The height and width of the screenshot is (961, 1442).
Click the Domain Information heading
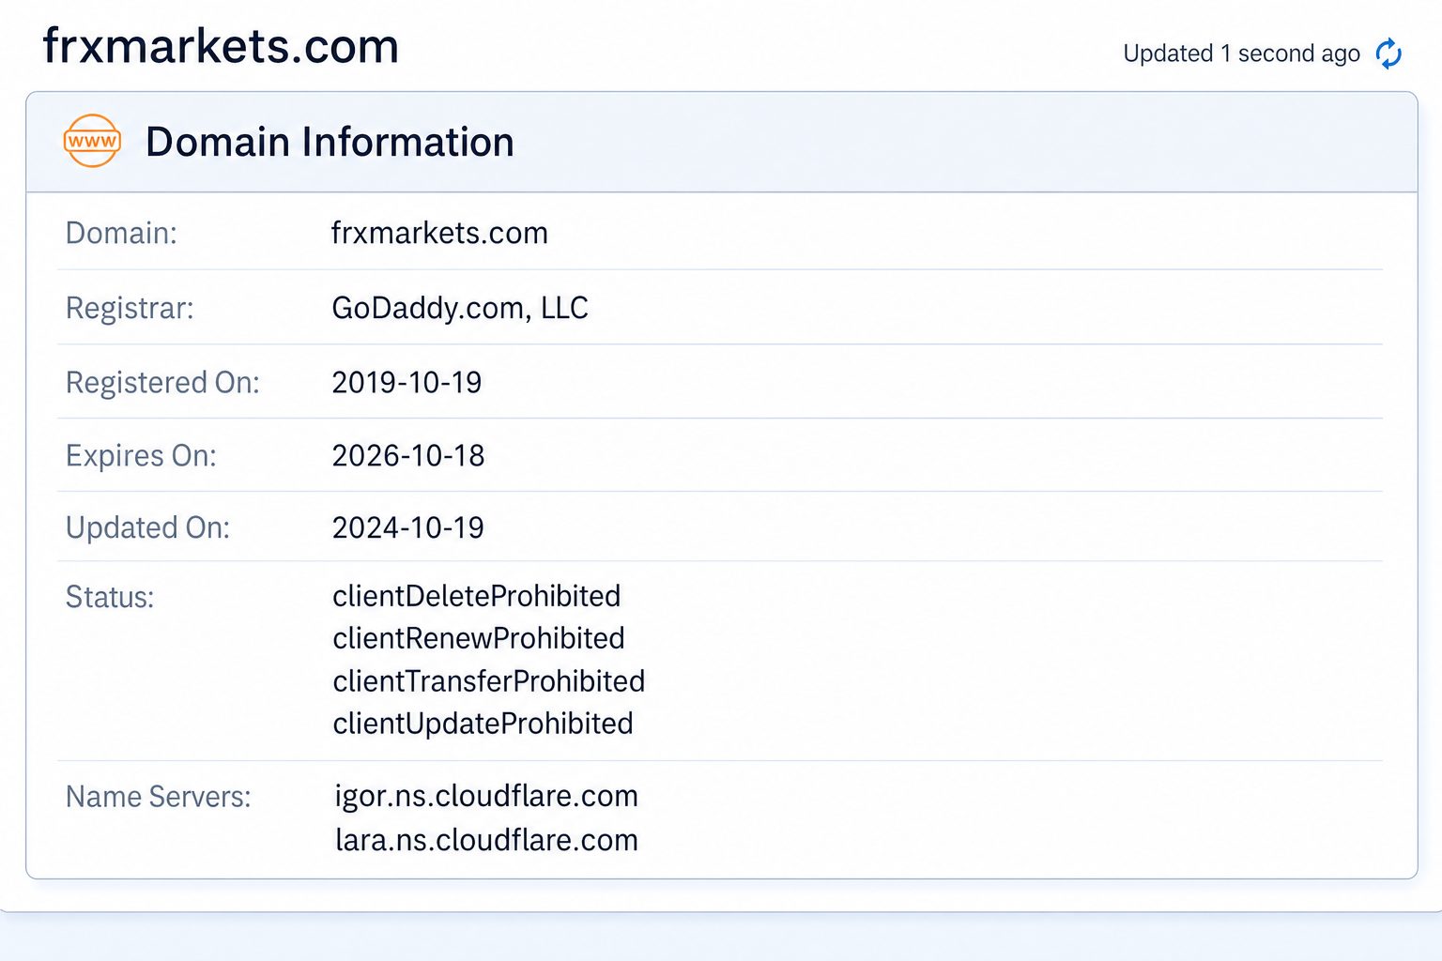coord(330,142)
